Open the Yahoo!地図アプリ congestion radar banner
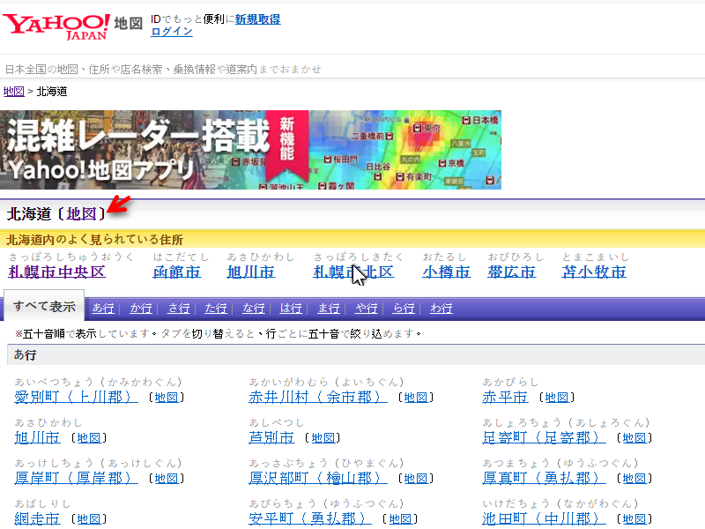The image size is (705, 529). [x=250, y=150]
